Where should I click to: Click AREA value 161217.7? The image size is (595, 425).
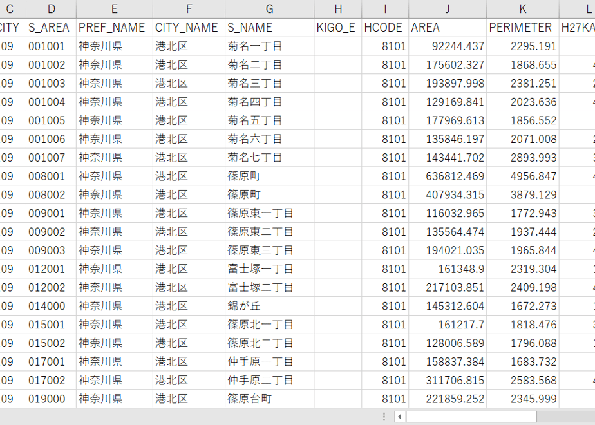448,325
